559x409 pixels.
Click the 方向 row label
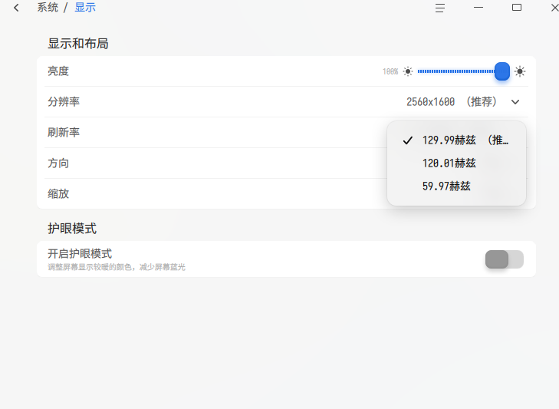coord(58,163)
